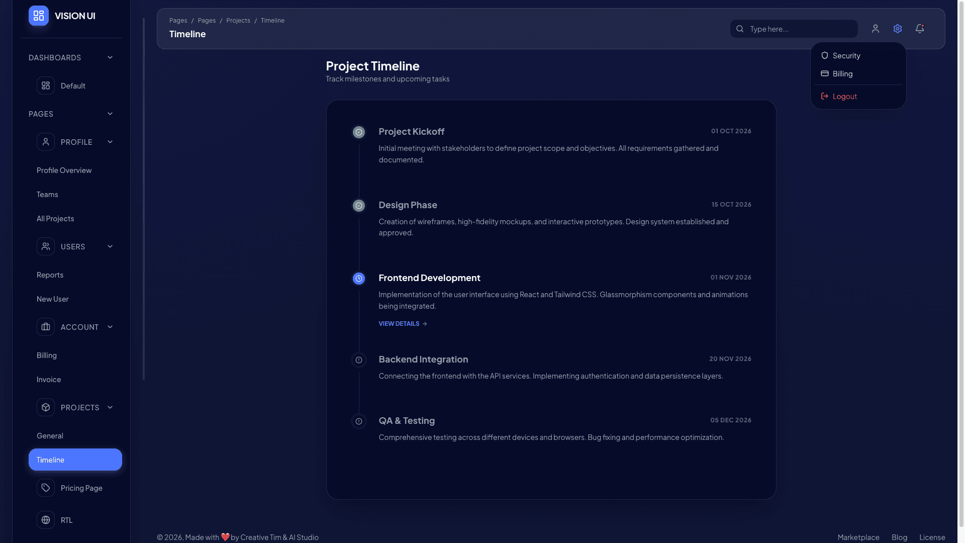The height and width of the screenshot is (543, 965).
Task: Click the Frontend Development timeline status marker
Action: [x=358, y=278]
